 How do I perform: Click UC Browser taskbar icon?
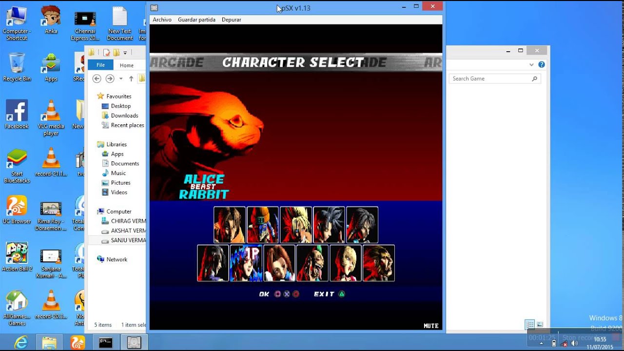pyautogui.click(x=78, y=343)
